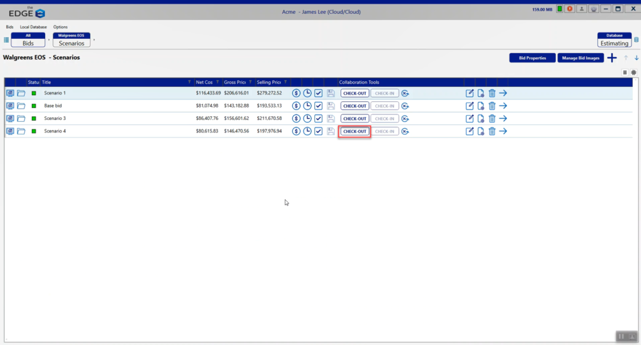Open the folder icon on Scenario 3 row
The image size is (641, 345).
click(21, 118)
